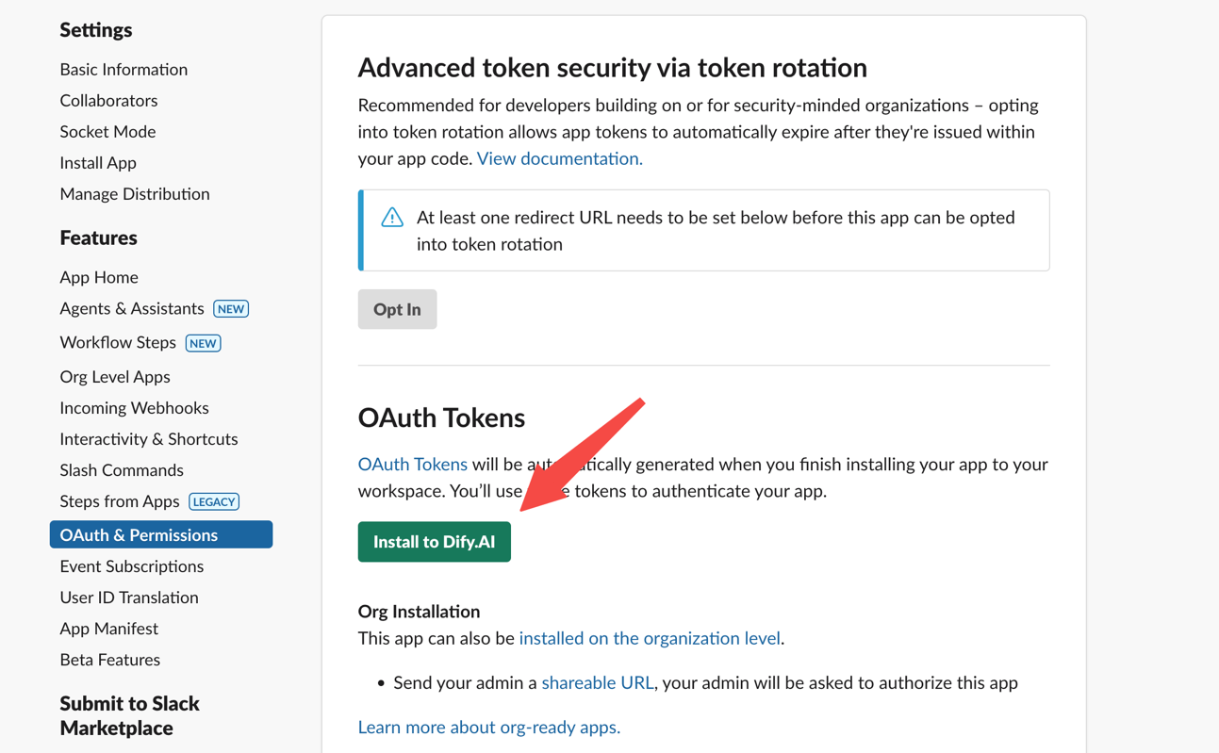The height and width of the screenshot is (753, 1219).
Task: Click the shareable URL link
Action: (x=597, y=682)
